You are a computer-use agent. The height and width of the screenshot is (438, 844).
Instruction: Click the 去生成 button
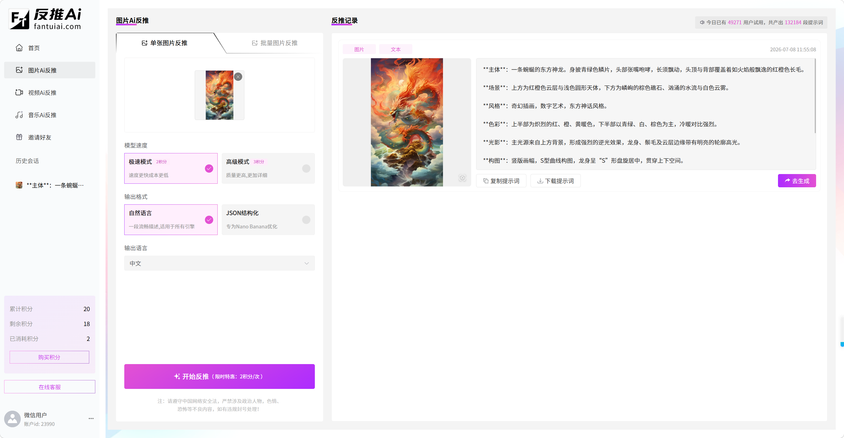pos(796,181)
